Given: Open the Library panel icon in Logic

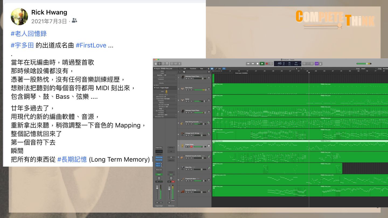Looking at the screenshot, I should coord(155,64).
